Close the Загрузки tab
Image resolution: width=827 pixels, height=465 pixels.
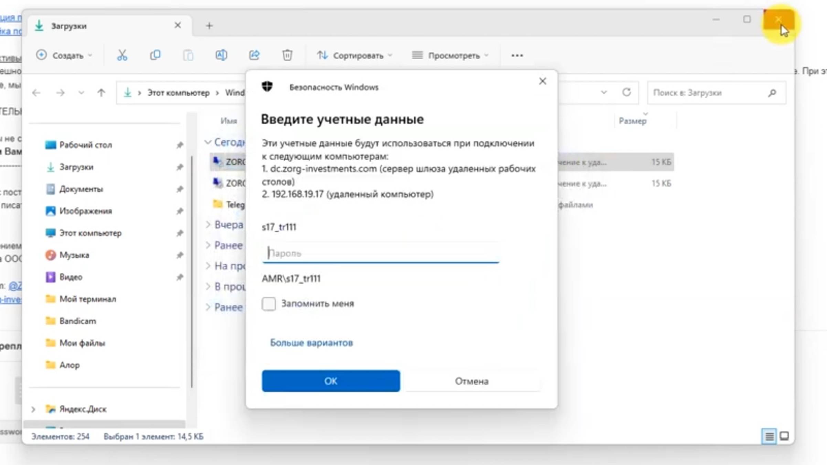(178, 25)
